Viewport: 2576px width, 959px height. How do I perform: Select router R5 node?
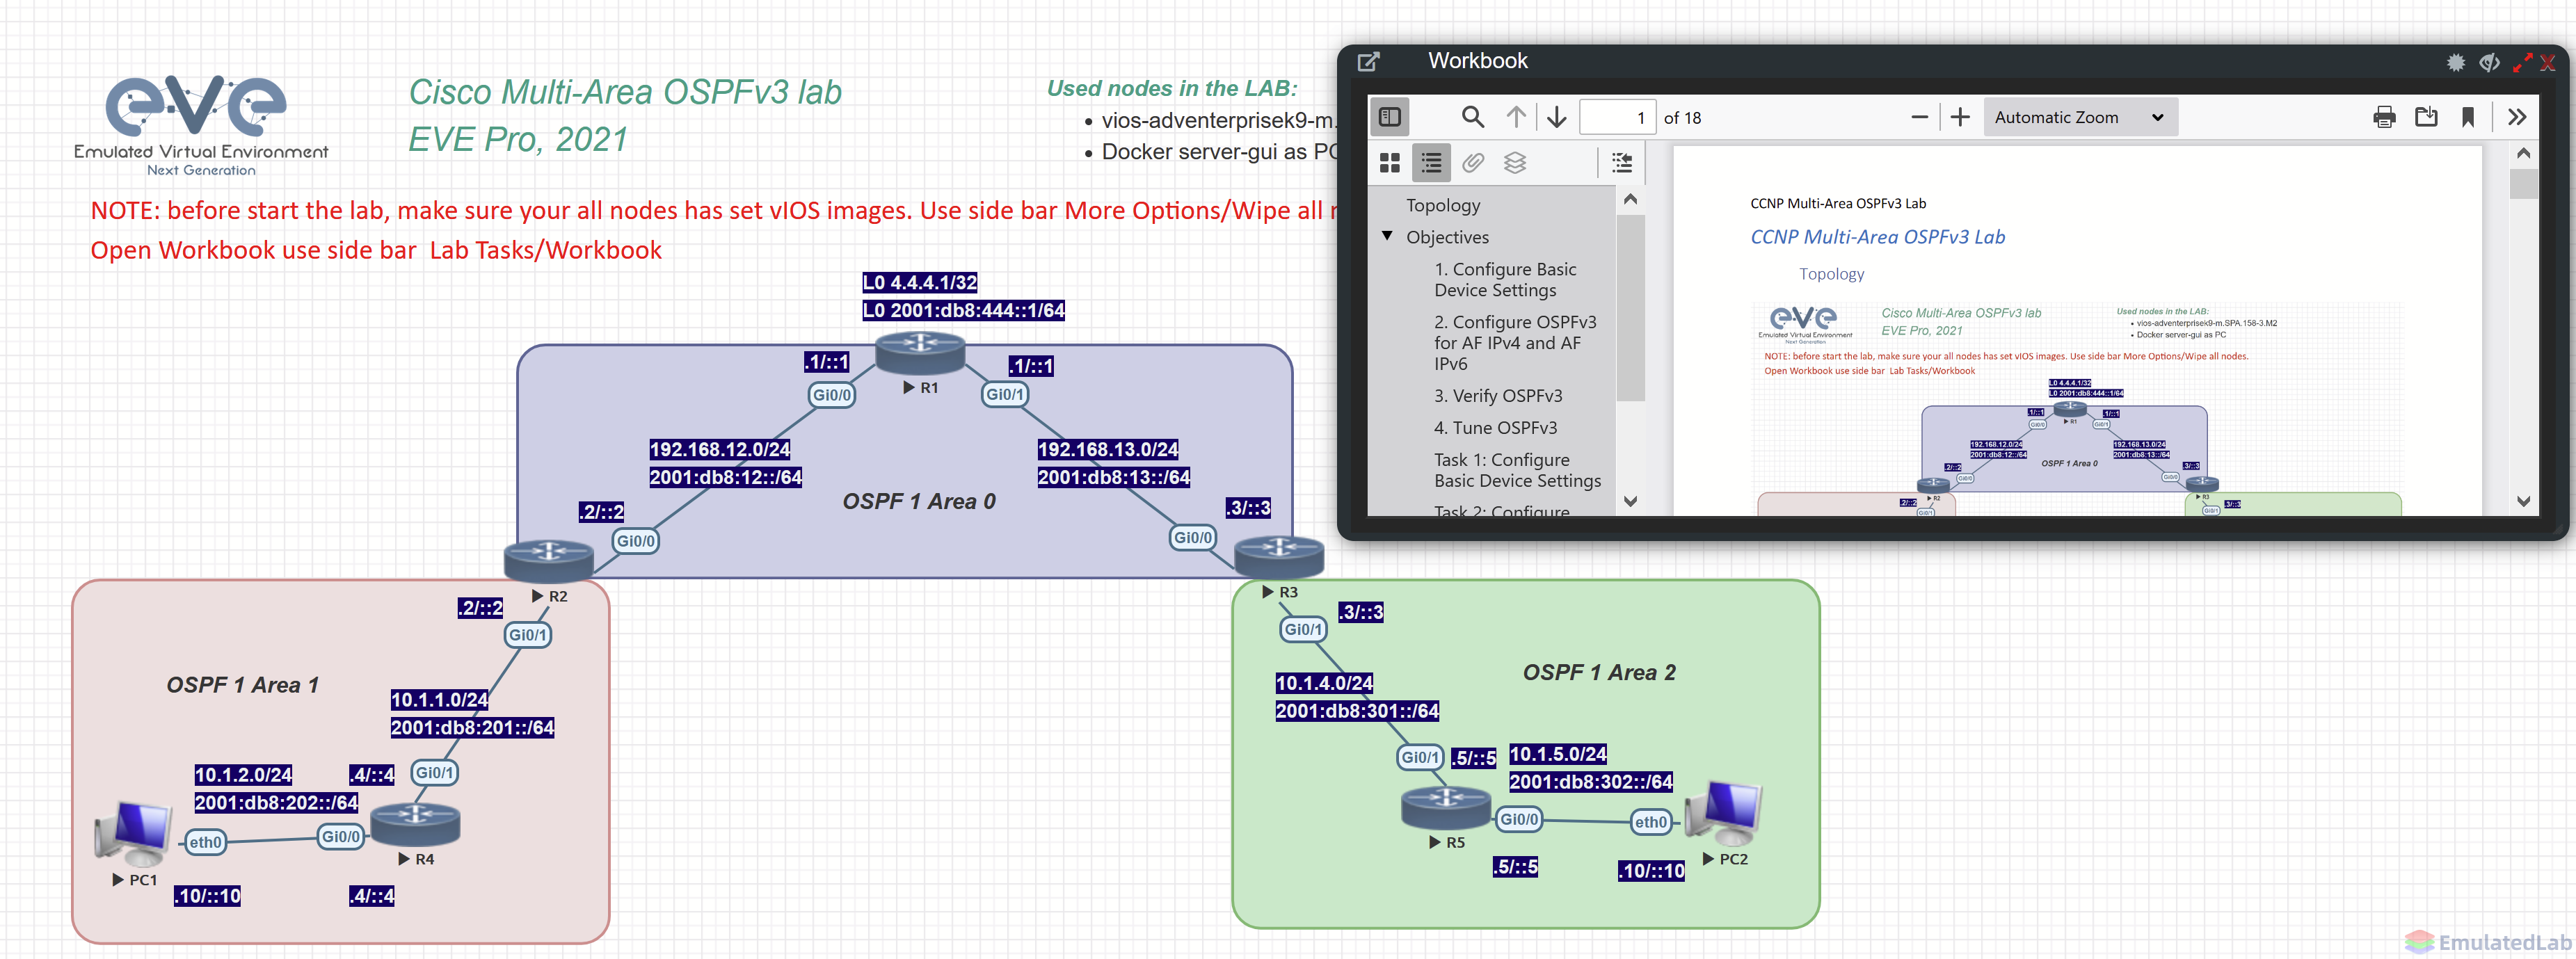(1445, 808)
